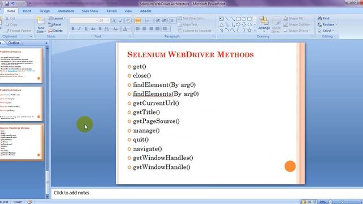Open Text Direction dropdown
The image size is (363, 204).
(x=191, y=18)
